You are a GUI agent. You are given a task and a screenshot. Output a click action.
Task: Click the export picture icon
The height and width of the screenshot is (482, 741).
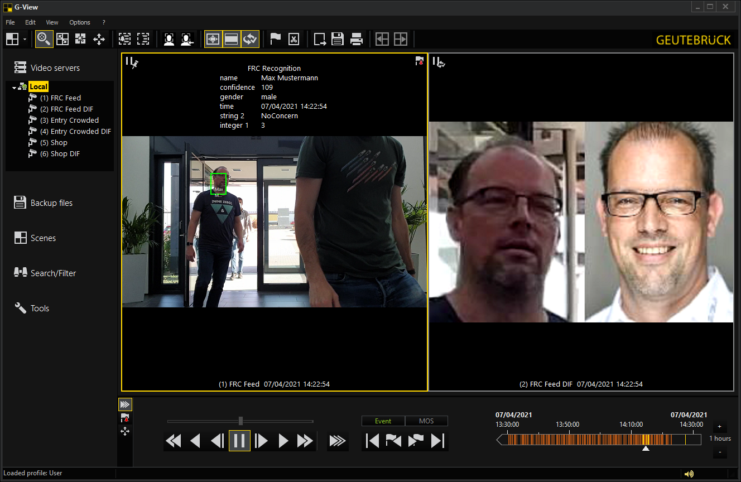tap(320, 39)
